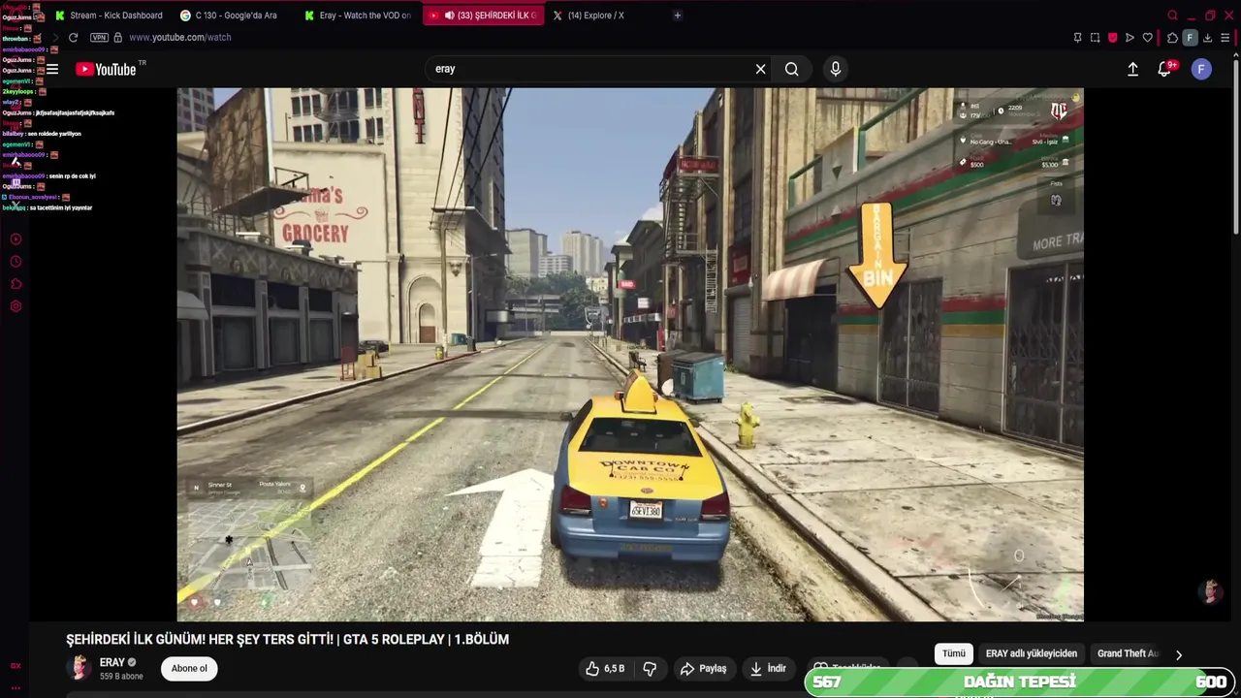Open the ERAY channel name link
Image resolution: width=1241 pixels, height=698 pixels.
pos(111,662)
